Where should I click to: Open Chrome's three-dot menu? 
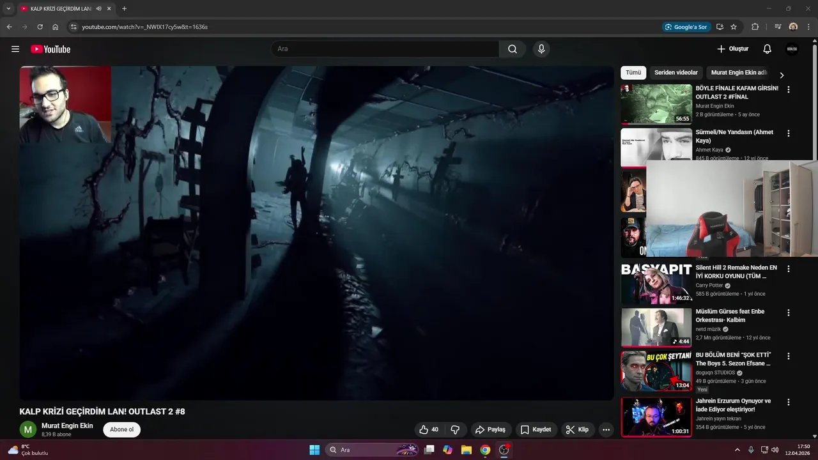[x=808, y=27]
